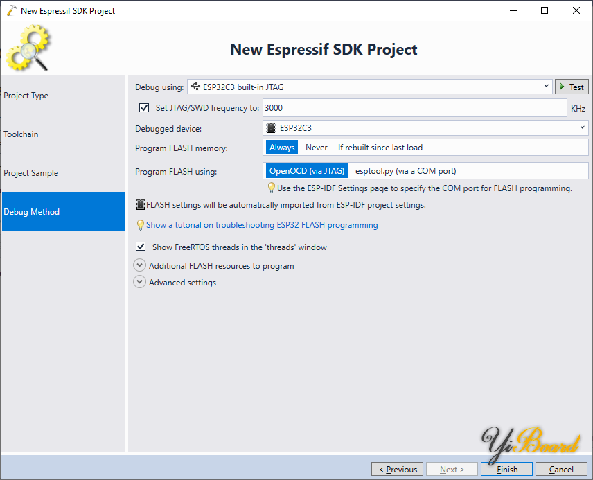The width and height of the screenshot is (593, 480).
Task: Select OpenOCD (via JTAG) programming option
Action: 307,171
